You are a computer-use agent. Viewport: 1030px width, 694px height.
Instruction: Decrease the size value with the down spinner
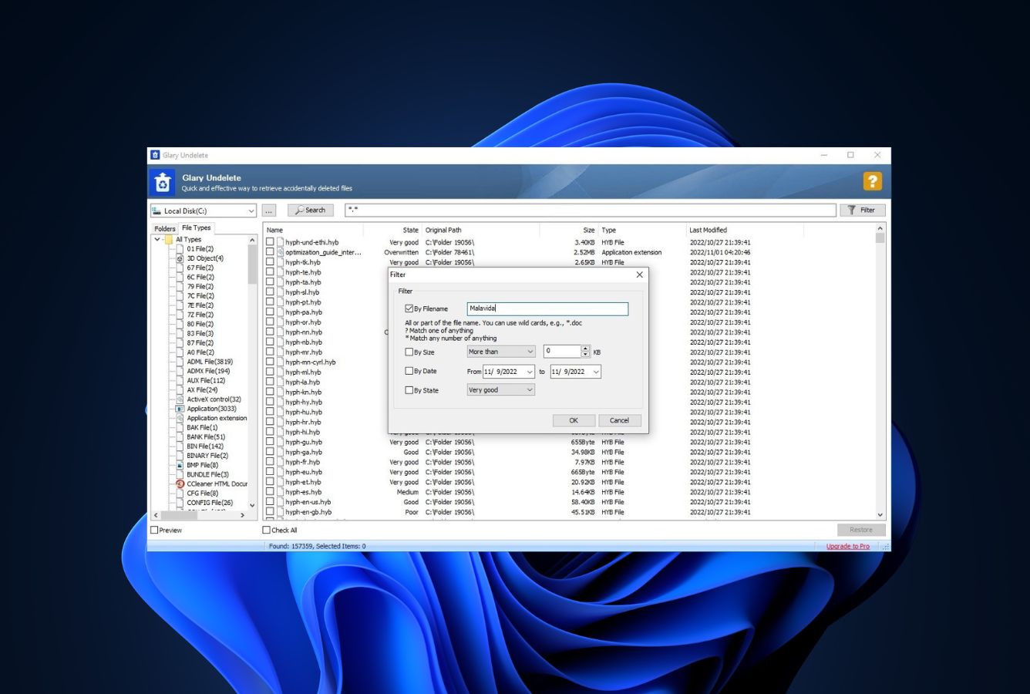[x=586, y=355]
